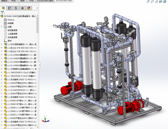The image size is (168, 129).
Task: Click the 前视基准面 plane icon
Action: (5, 30)
